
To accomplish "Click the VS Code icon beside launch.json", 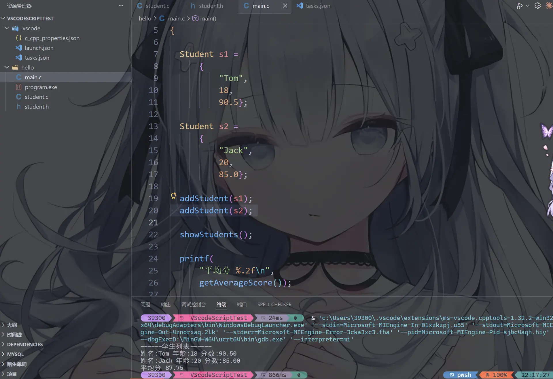I will coord(19,48).
